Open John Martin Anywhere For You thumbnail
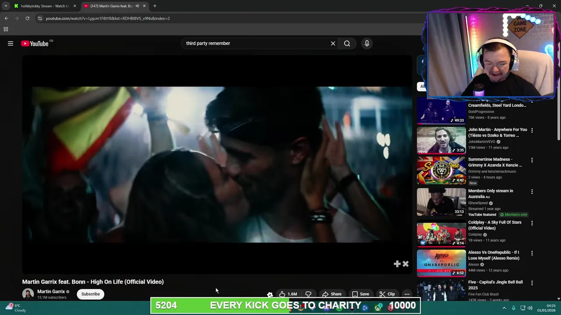Screen dimensions: 561x315 pos(441,140)
